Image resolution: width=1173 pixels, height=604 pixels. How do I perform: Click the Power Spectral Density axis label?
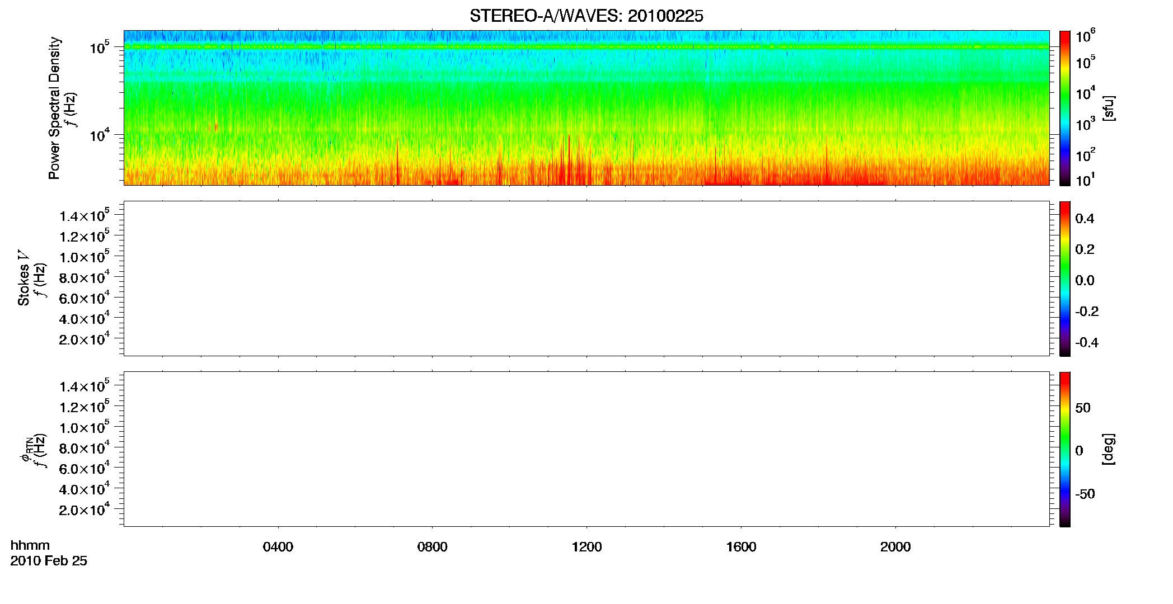click(54, 108)
